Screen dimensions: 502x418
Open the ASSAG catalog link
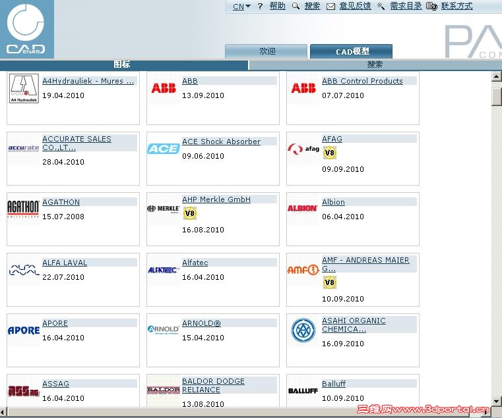pyautogui.click(x=55, y=384)
